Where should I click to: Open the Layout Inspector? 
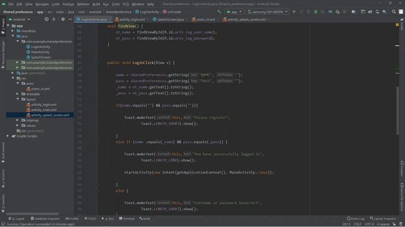point(383,219)
